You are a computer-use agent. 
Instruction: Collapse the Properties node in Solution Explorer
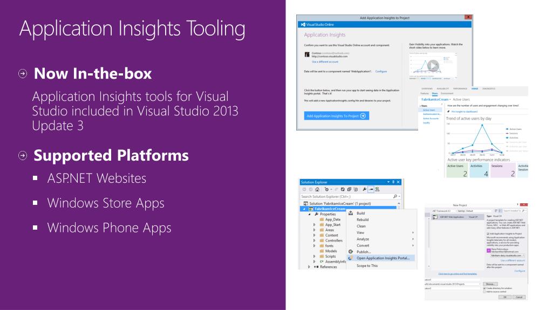(309, 214)
